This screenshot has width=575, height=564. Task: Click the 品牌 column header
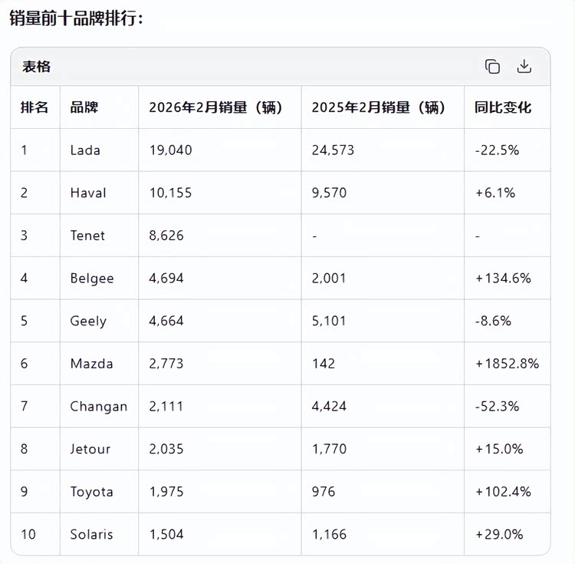click(x=84, y=107)
